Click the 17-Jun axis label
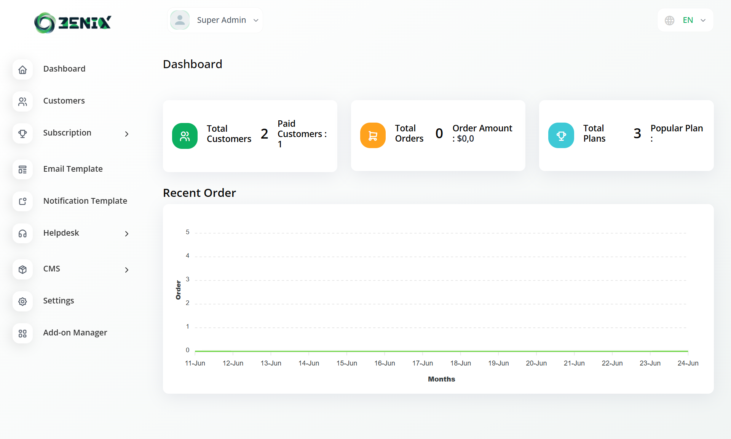 click(x=423, y=363)
